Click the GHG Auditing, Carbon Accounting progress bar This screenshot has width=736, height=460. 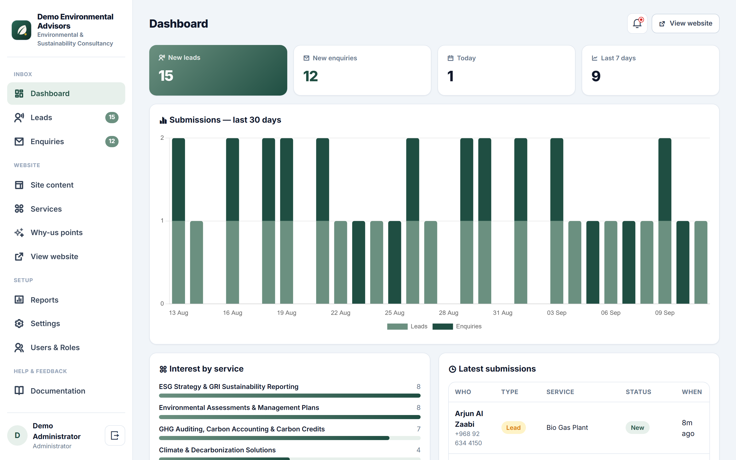coord(290,438)
